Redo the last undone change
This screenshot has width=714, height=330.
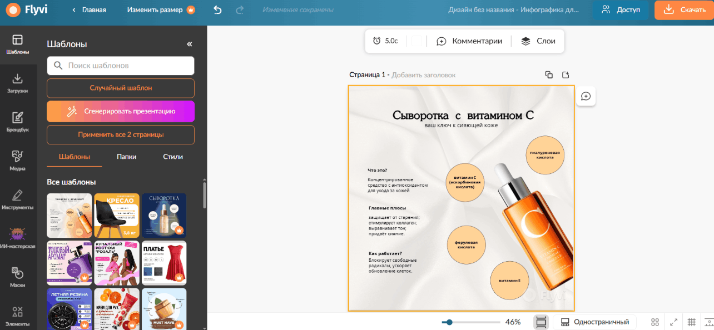coord(240,10)
